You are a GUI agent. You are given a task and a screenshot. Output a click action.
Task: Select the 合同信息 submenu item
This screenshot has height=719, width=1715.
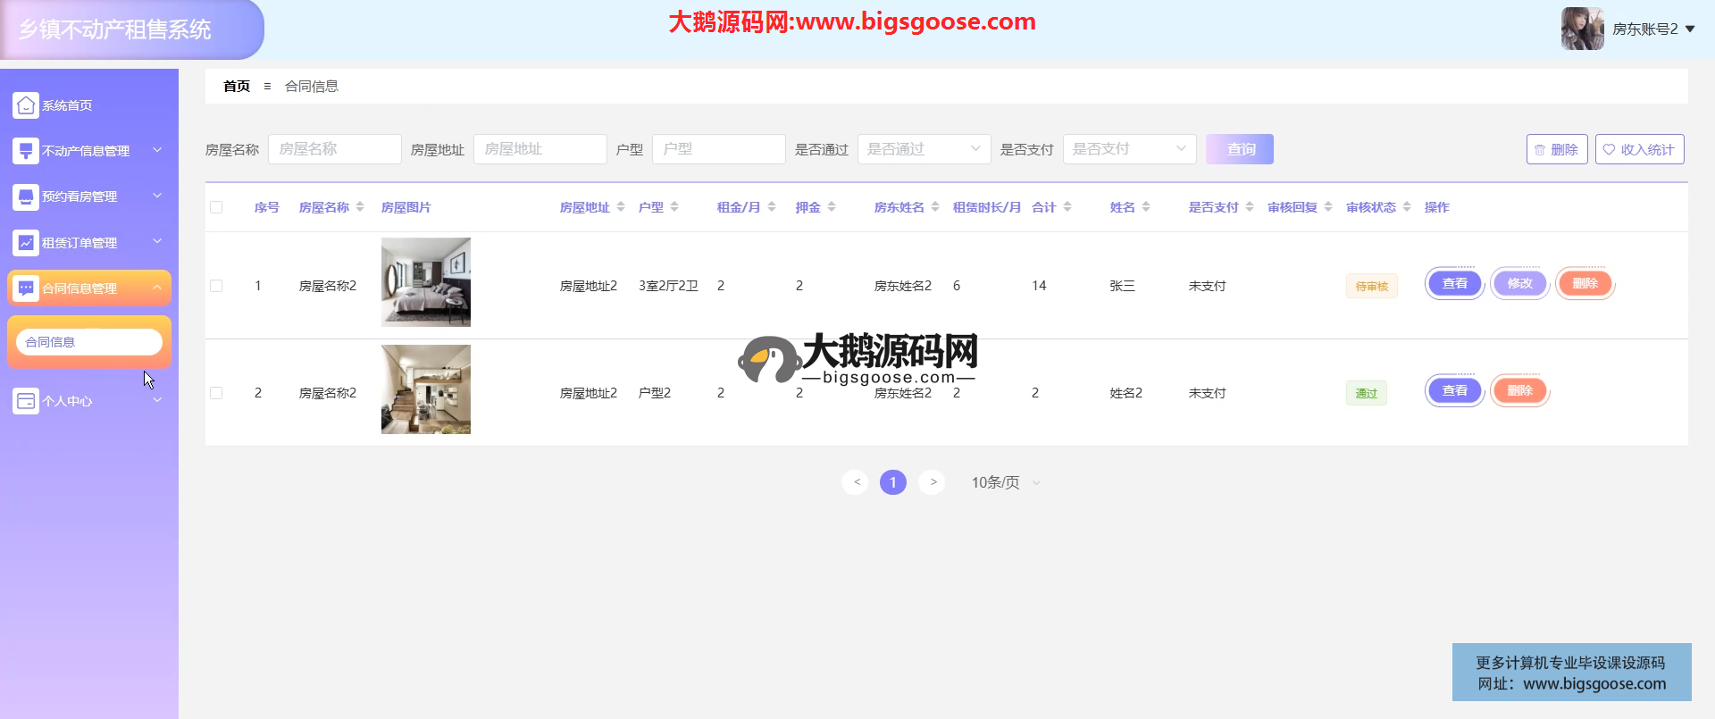click(x=88, y=342)
